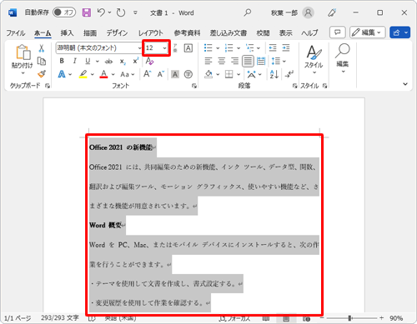The image size is (417, 324).
Task: Click the Cut scissors icon
Action: pos(42,48)
